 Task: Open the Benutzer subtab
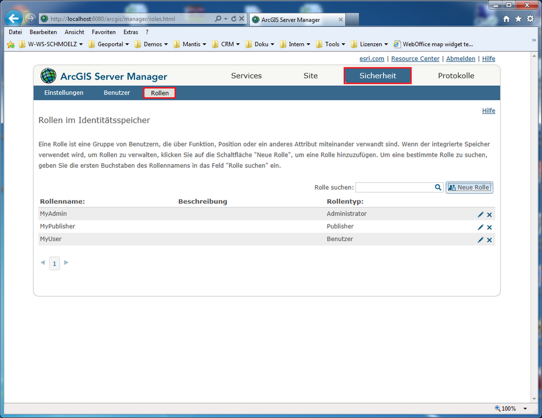point(117,93)
